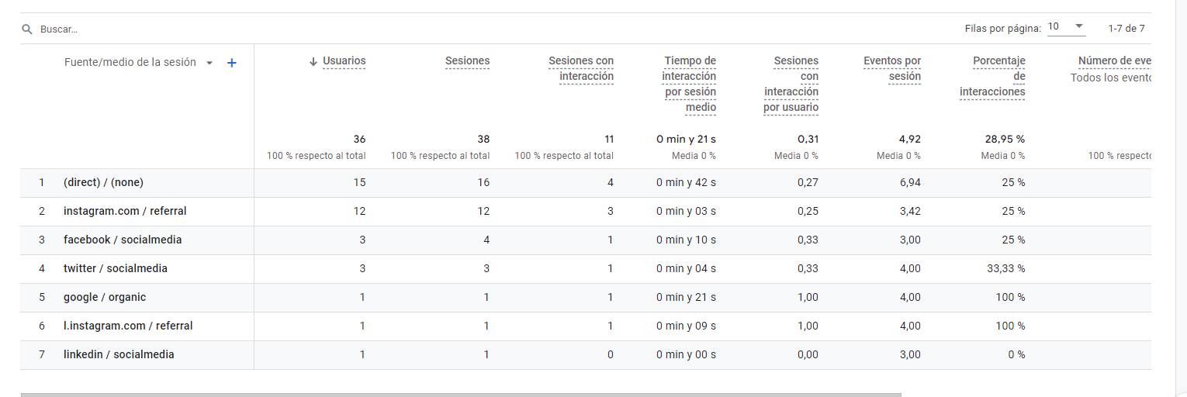This screenshot has width=1187, height=397.
Task: Add a secondary dimension with plus icon
Action: (x=231, y=63)
